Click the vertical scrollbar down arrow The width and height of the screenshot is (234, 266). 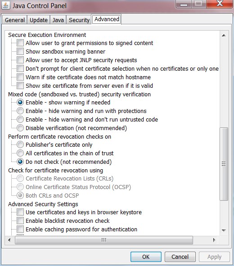224,230
